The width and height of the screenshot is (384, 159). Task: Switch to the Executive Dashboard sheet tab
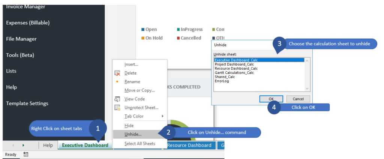point(85,145)
